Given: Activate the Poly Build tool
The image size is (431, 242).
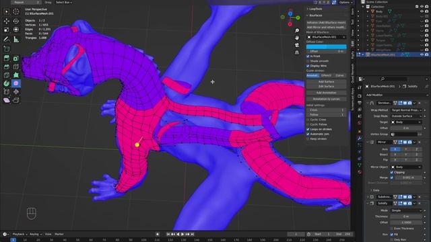Looking at the screenshot, I should click(16, 75).
